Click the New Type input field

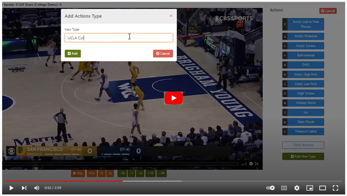(x=118, y=38)
